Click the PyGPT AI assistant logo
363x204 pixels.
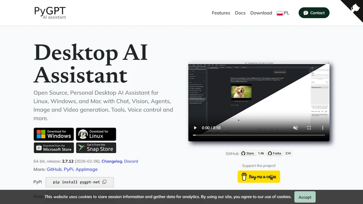[x=50, y=13]
